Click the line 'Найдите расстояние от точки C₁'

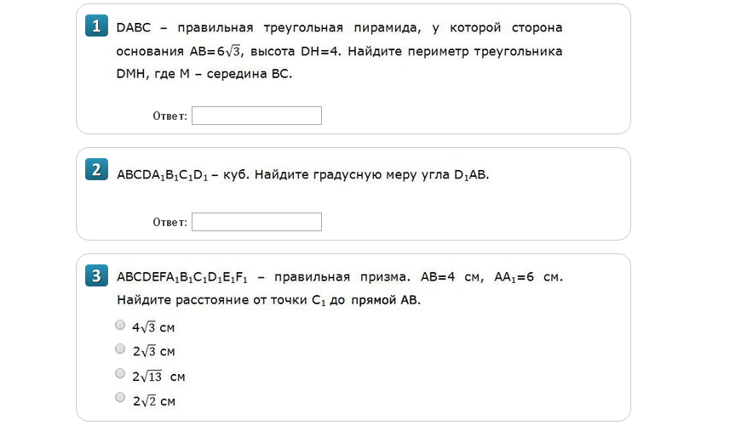[221, 300]
